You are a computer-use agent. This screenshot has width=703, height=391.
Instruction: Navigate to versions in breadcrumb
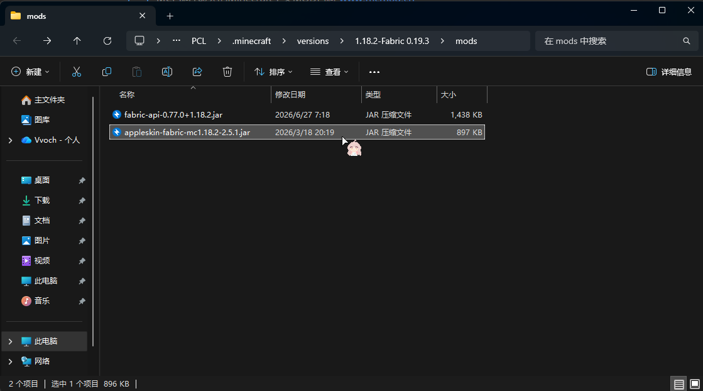coord(313,41)
